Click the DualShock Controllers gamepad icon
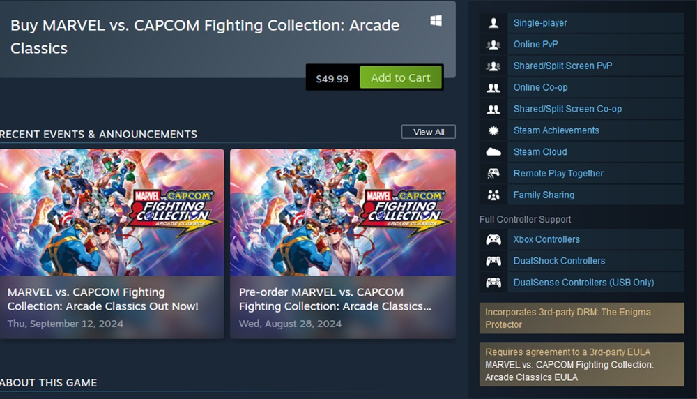 pos(493,262)
